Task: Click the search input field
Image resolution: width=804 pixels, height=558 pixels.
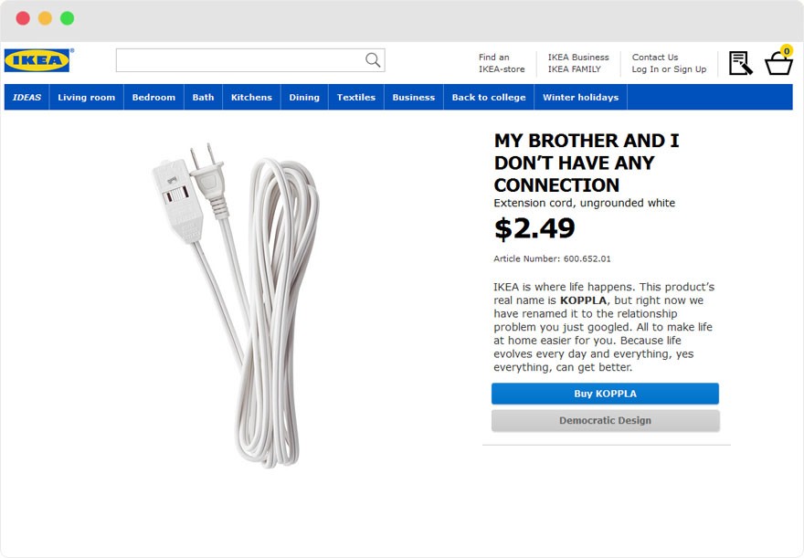Action: pyautogui.click(x=239, y=60)
